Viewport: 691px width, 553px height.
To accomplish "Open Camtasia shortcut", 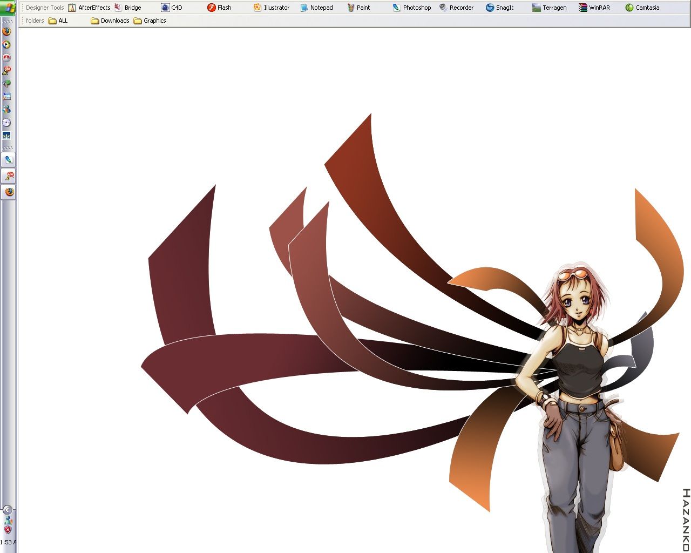I will coord(642,8).
